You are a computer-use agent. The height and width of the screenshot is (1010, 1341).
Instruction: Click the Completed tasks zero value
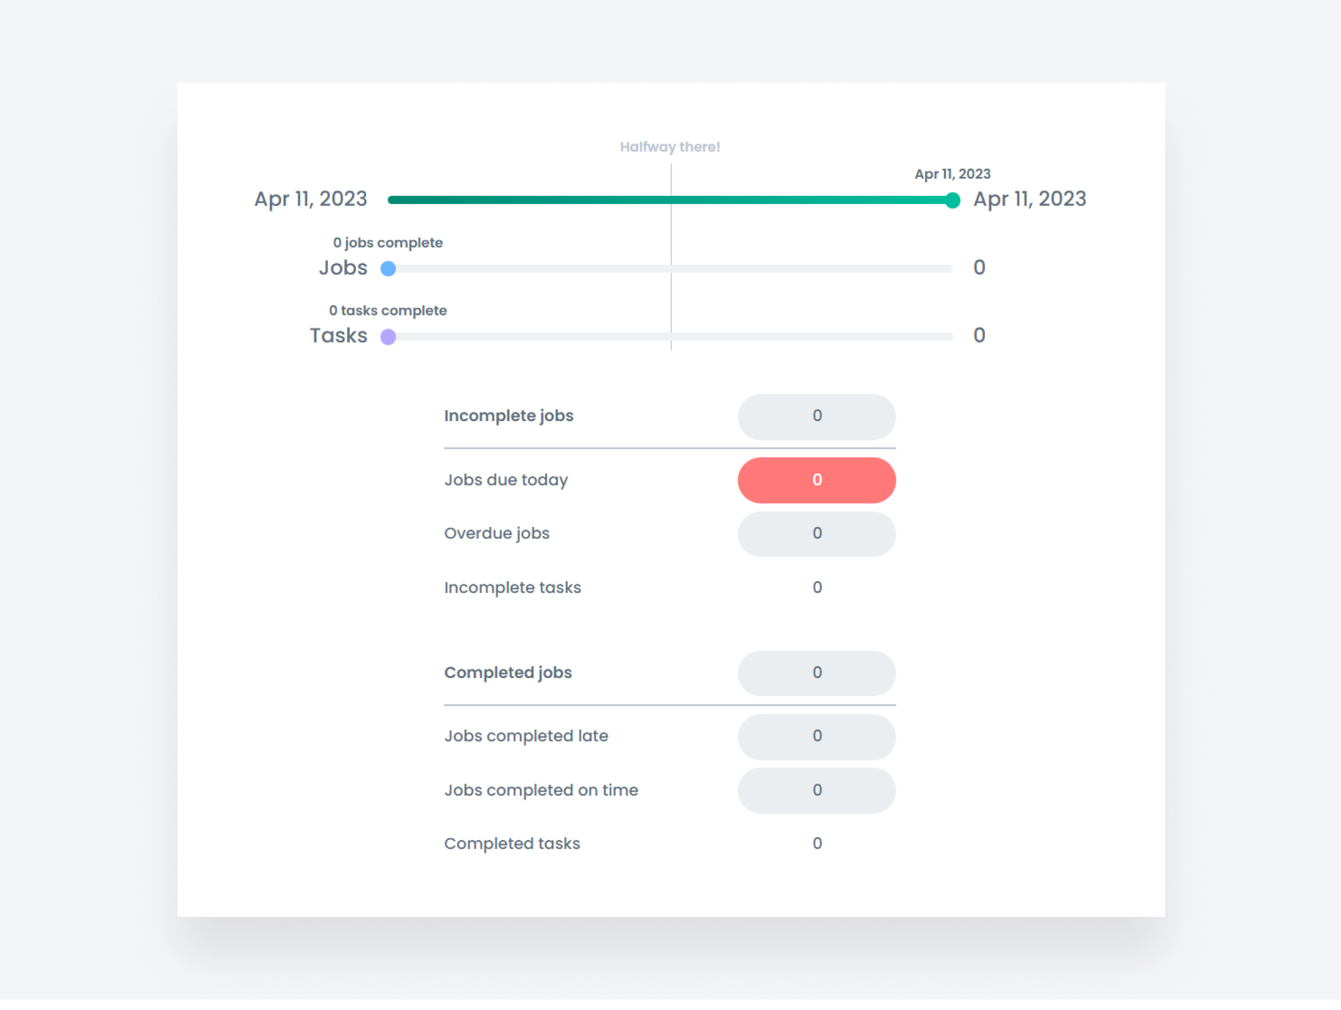[x=816, y=843]
